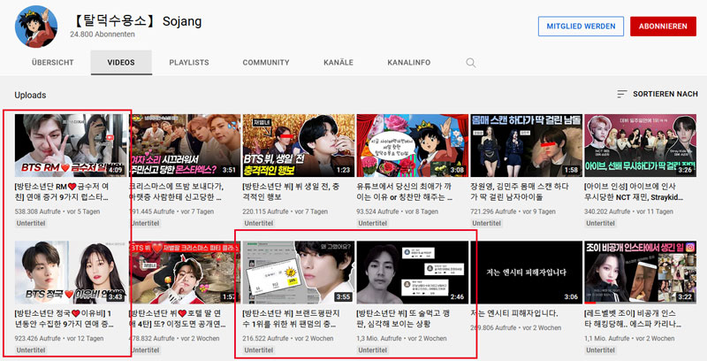The width and height of the screenshot is (707, 361).
Task: Open the PLAYLISTS tab
Action: pyautogui.click(x=189, y=63)
